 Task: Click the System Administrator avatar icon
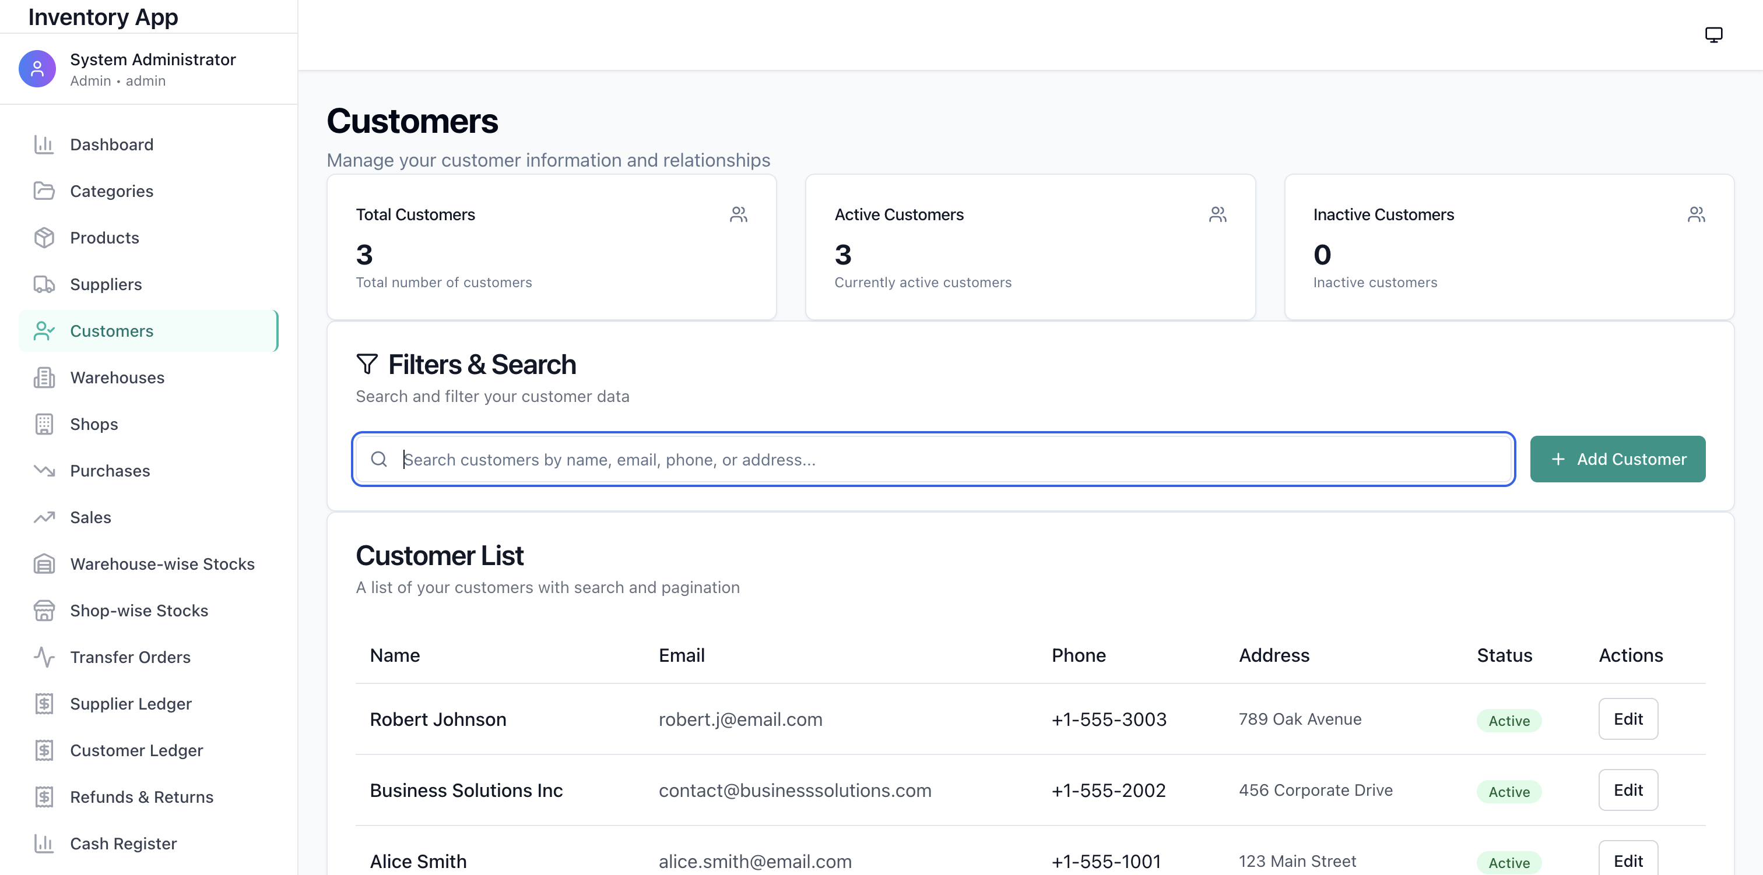(37, 68)
